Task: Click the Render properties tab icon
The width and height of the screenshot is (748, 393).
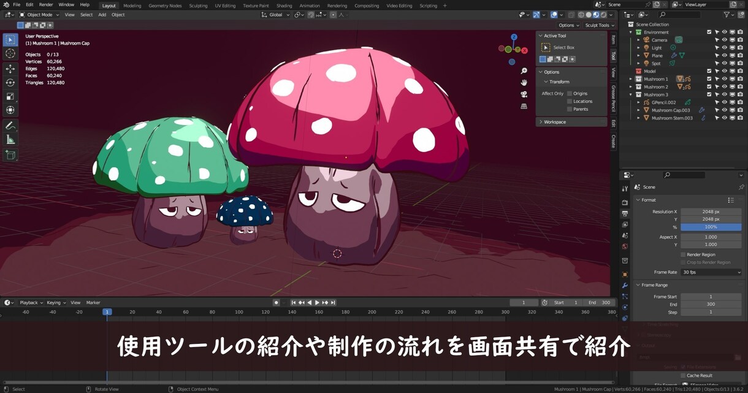Action: tap(625, 202)
